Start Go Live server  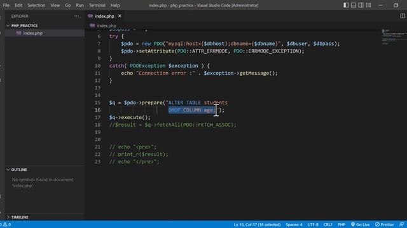click(361, 225)
